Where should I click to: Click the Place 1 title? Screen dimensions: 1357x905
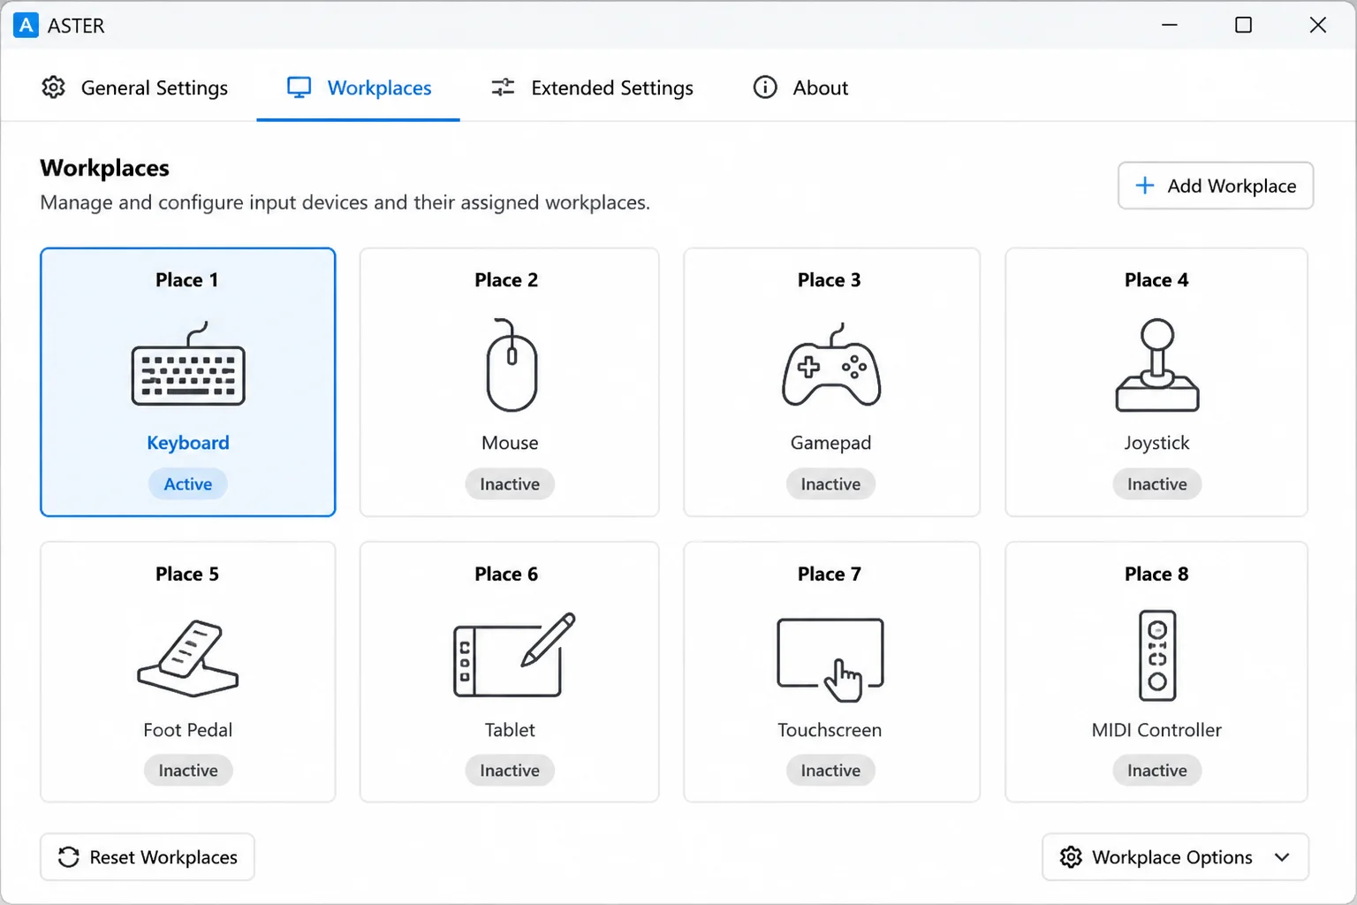click(187, 280)
